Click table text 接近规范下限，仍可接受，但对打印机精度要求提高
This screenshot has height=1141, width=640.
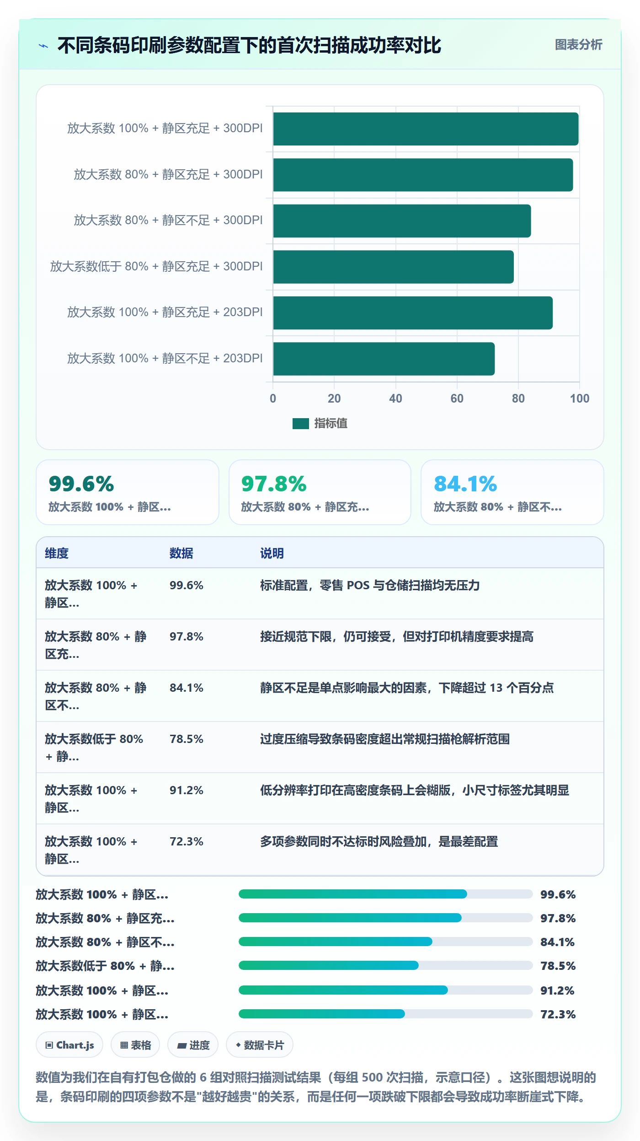tap(397, 636)
